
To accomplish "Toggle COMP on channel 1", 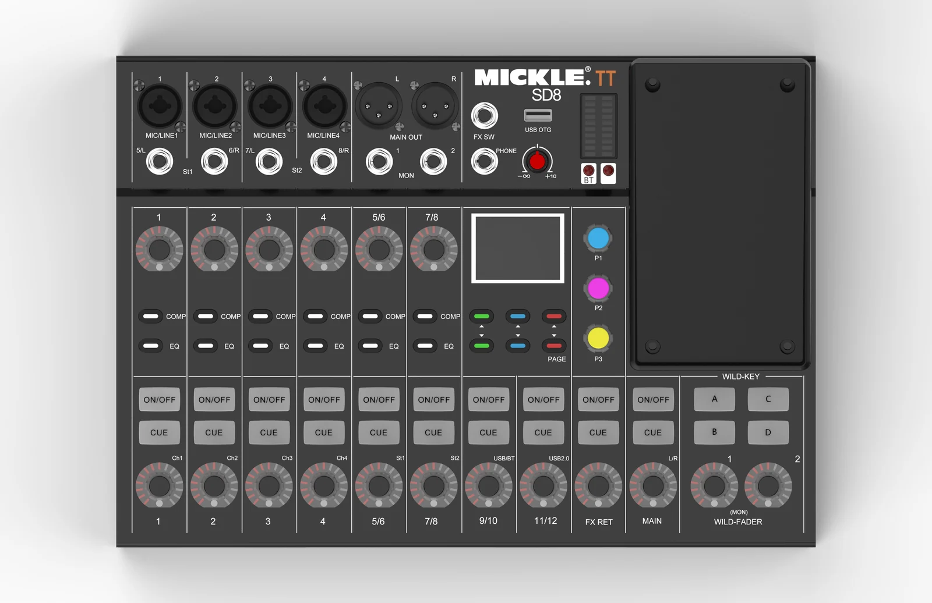I will click(x=151, y=316).
